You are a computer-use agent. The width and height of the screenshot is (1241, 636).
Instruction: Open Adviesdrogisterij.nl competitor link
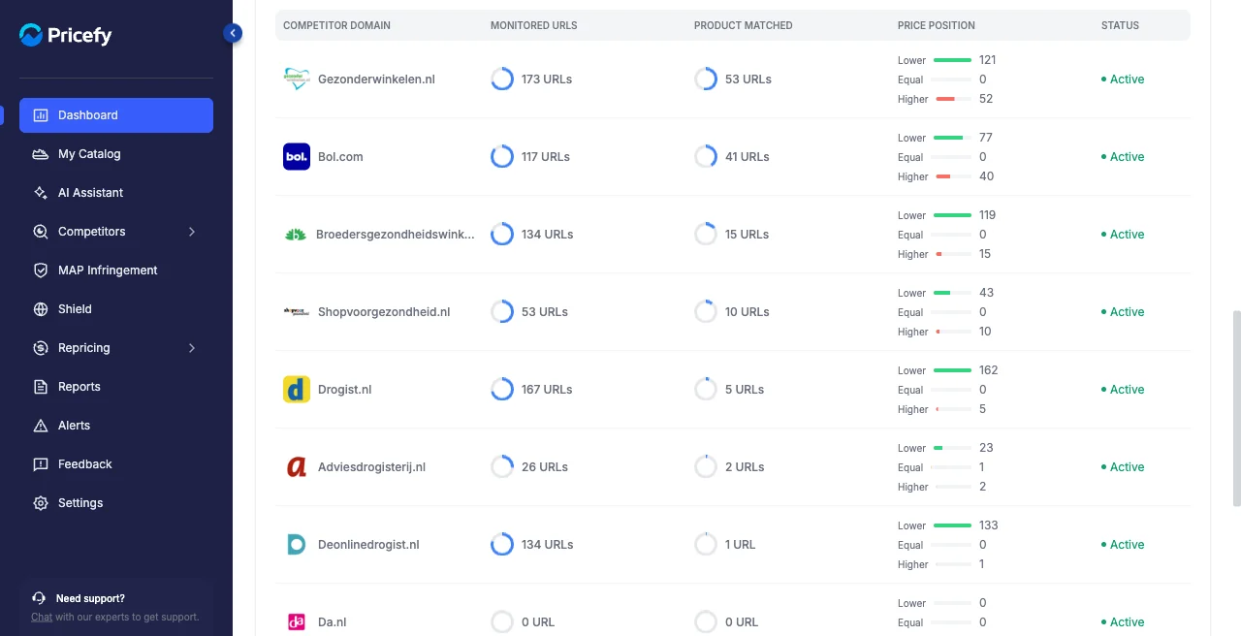371,467
